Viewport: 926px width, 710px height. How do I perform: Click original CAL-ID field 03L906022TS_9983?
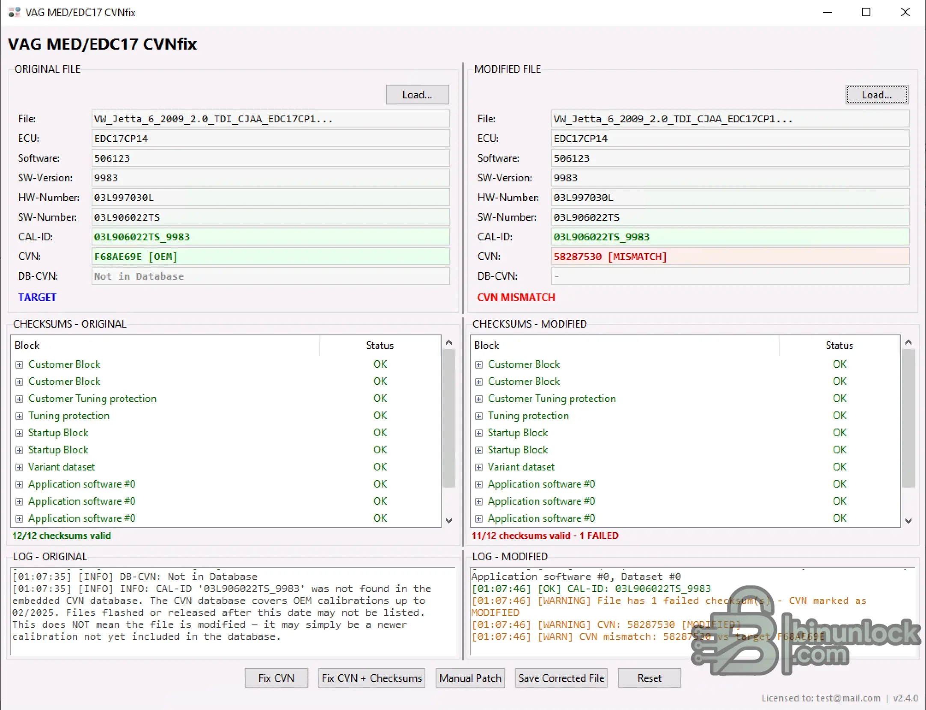click(x=270, y=237)
